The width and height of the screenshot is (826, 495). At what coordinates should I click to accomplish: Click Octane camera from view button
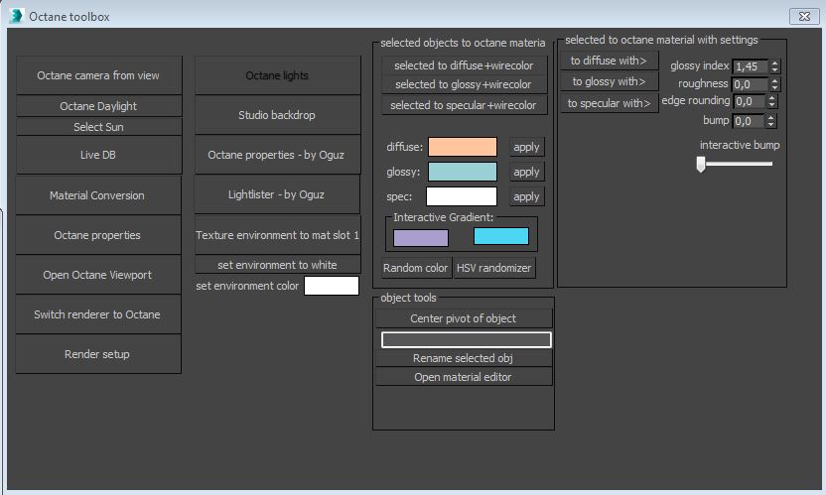98,75
